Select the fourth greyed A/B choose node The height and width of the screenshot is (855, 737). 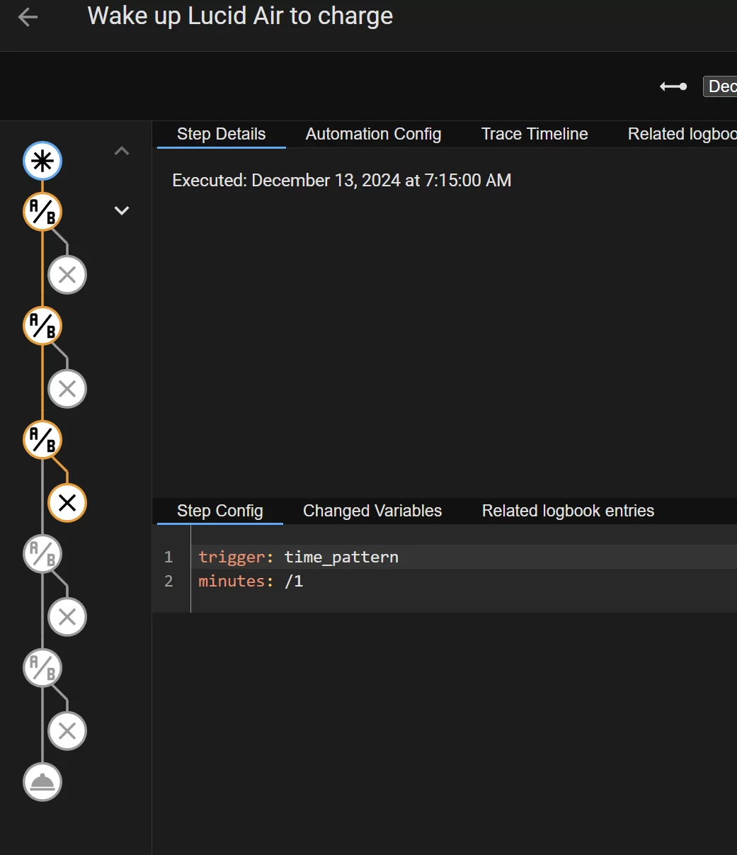click(x=42, y=554)
